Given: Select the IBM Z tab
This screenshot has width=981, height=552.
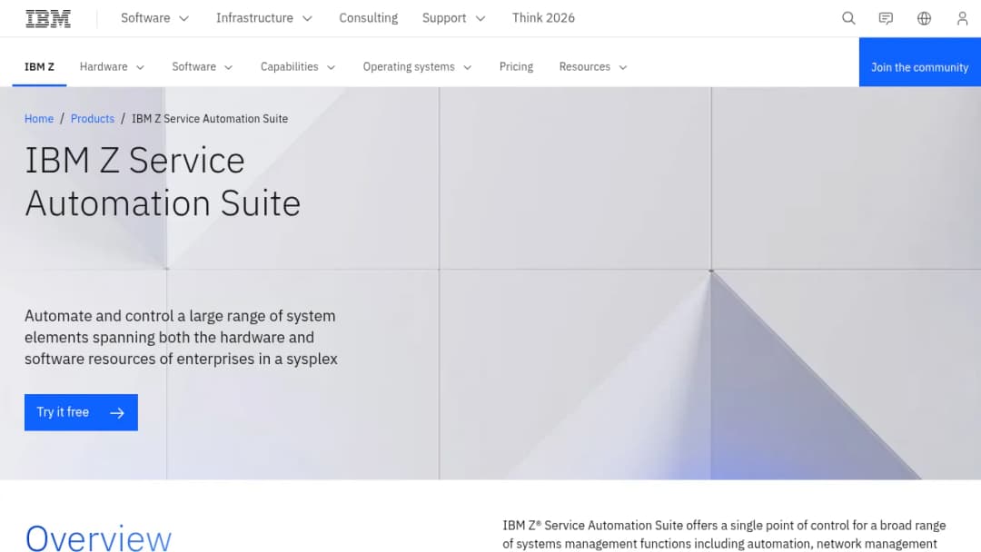Looking at the screenshot, I should [39, 67].
